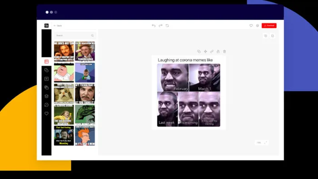The width and height of the screenshot is (318, 179).
Task: Pick the Success Kid template
Action: [85, 72]
